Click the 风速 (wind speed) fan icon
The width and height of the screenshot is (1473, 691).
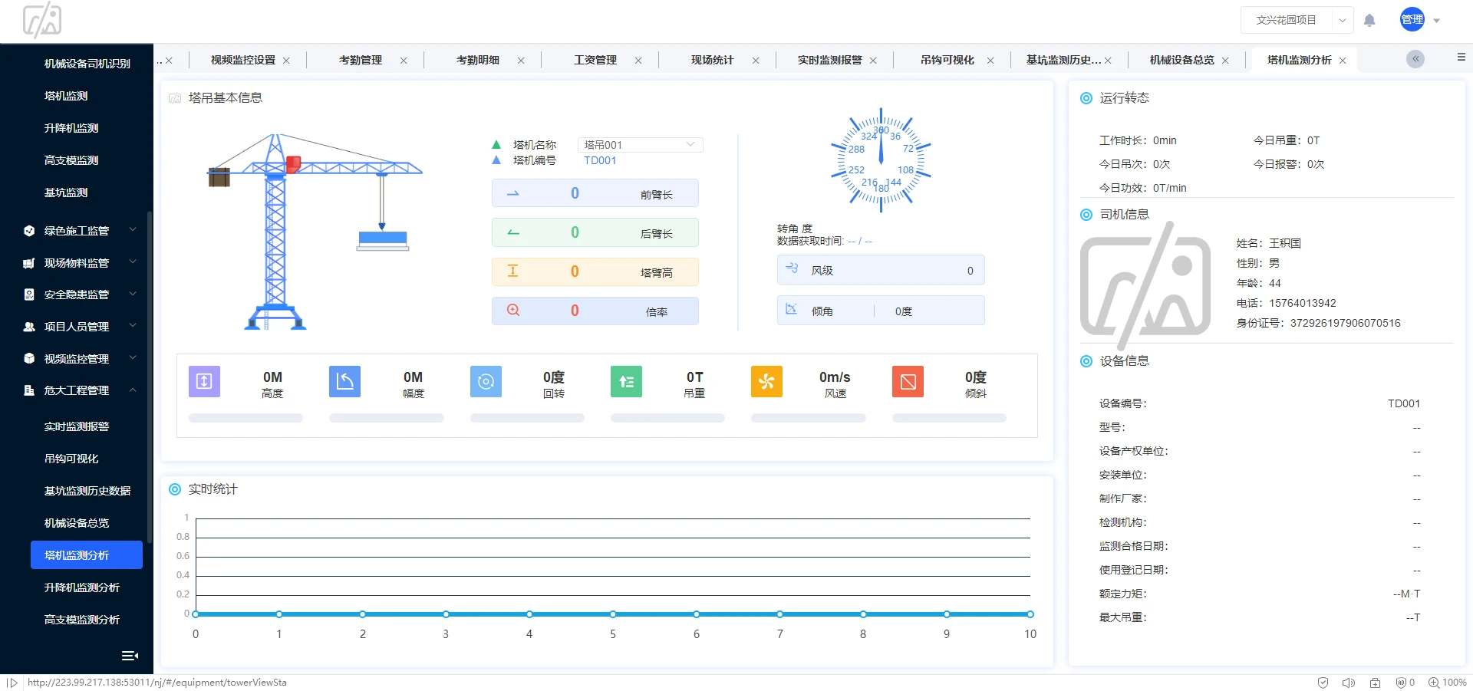coord(766,381)
